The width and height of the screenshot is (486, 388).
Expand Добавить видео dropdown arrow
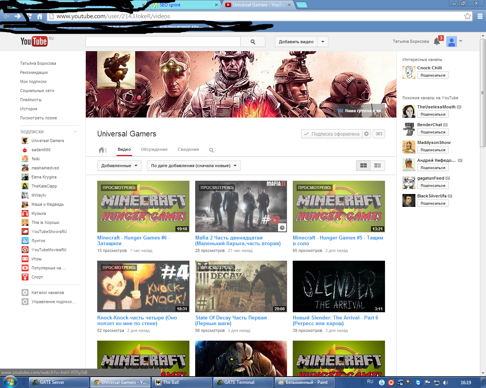pos(323,42)
